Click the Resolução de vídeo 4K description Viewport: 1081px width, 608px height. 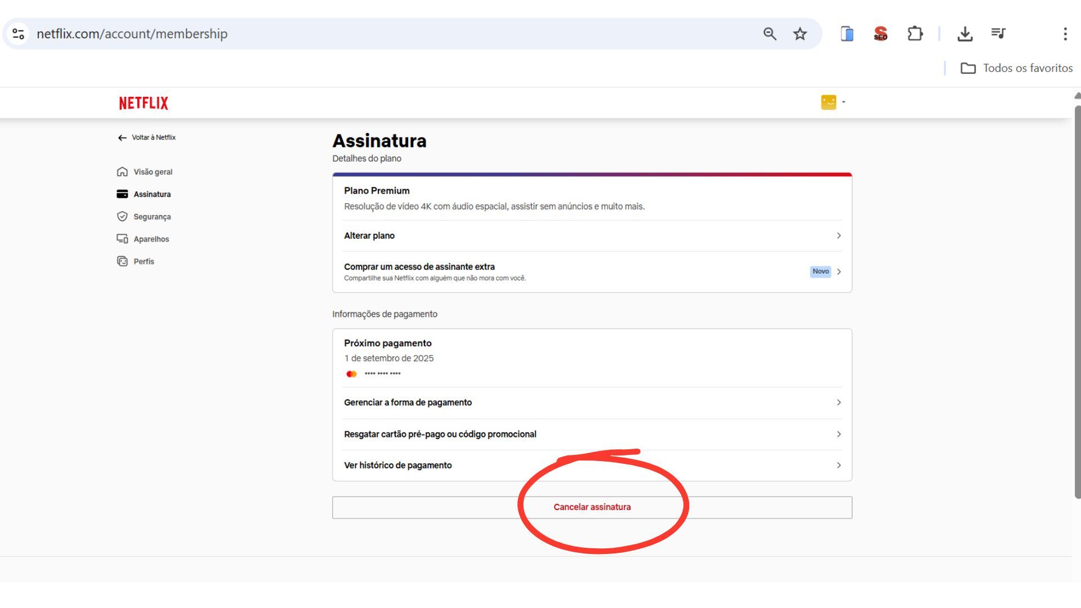(494, 207)
